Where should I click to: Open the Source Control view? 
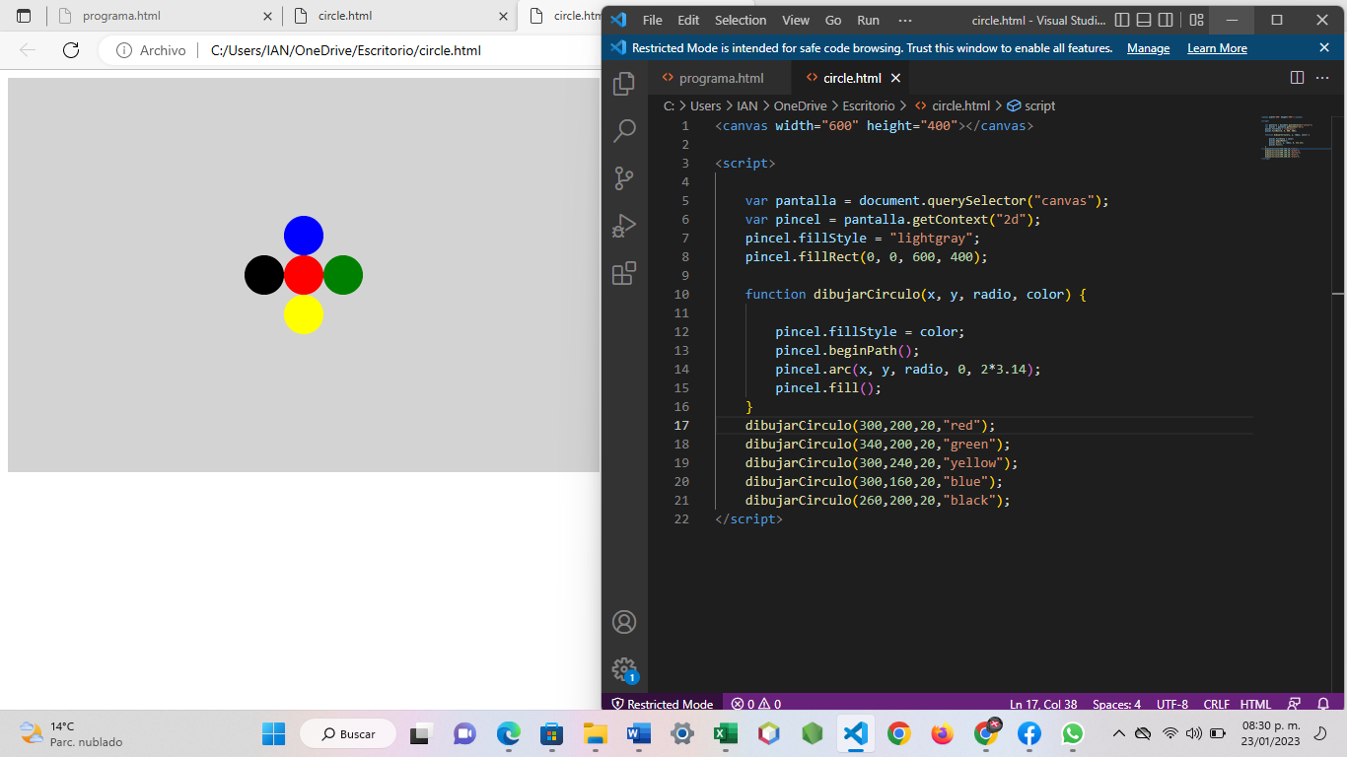tap(624, 178)
